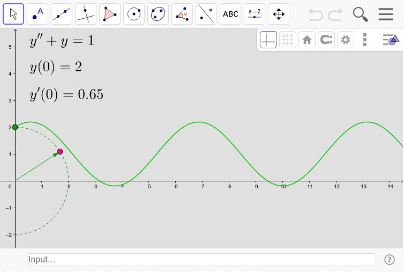The height and width of the screenshot is (272, 404).
Task: Select the ABC Text tool
Action: click(x=230, y=14)
